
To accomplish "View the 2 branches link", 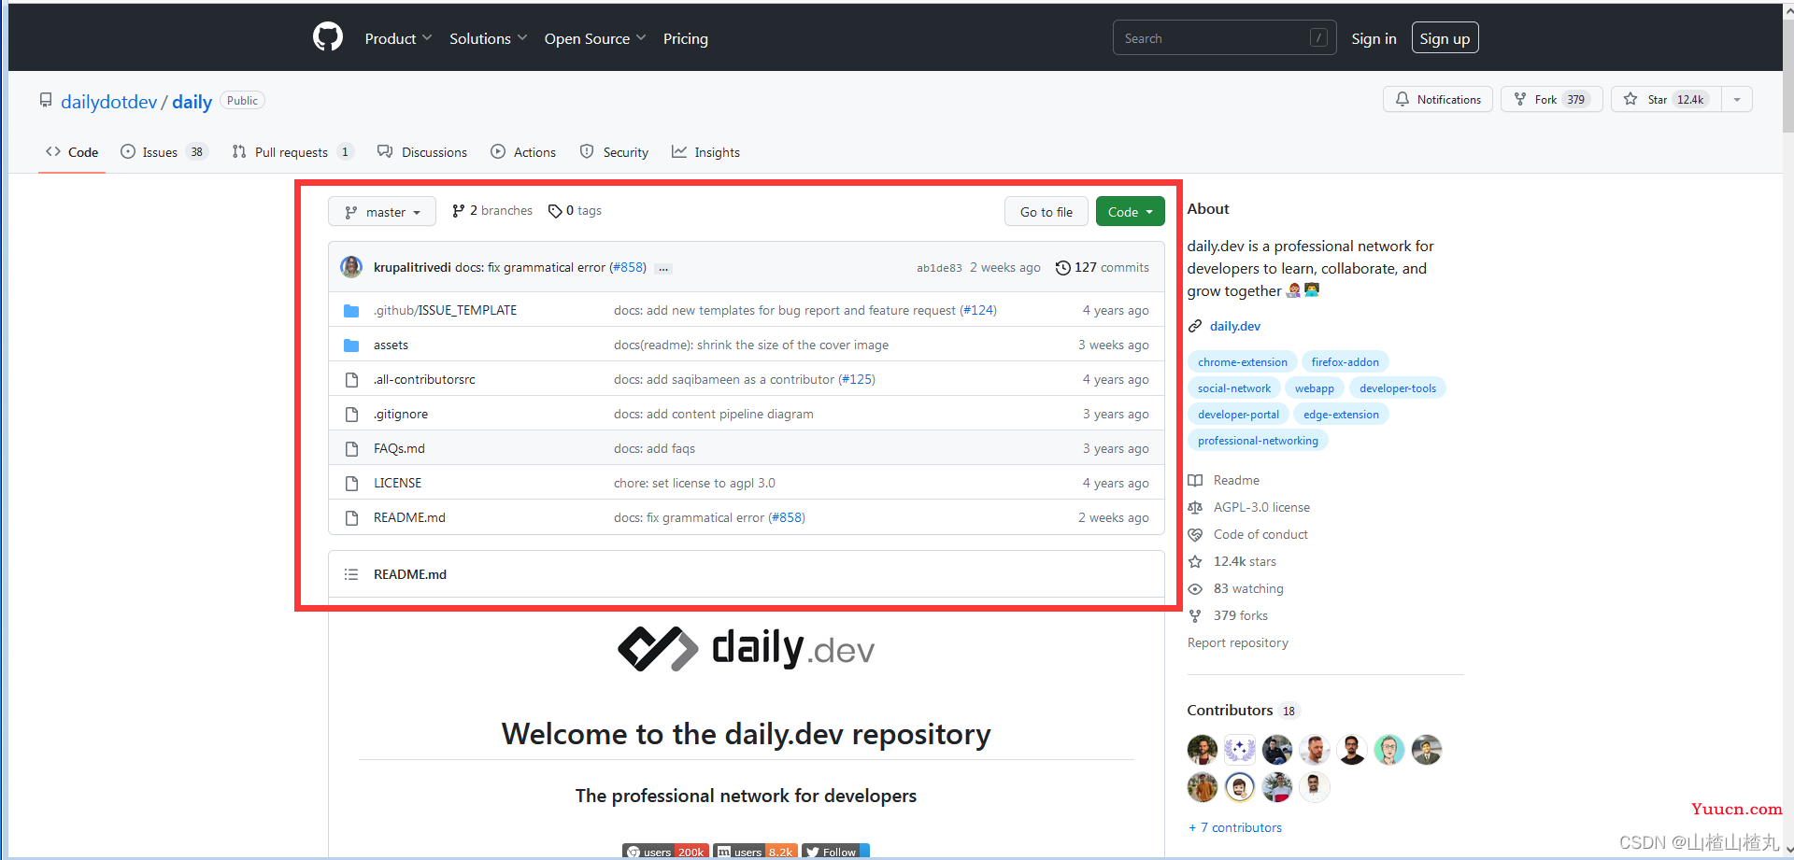I will click(492, 211).
